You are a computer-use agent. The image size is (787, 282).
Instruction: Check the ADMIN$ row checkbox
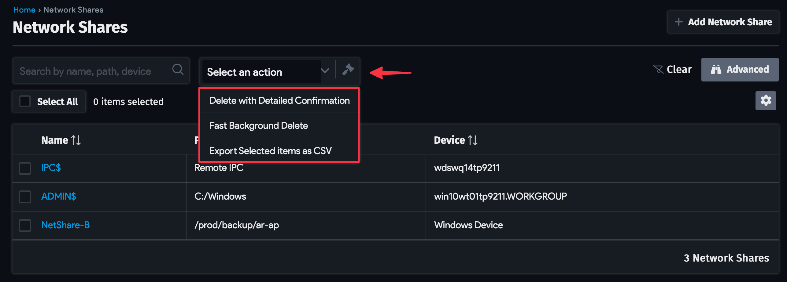(25, 197)
